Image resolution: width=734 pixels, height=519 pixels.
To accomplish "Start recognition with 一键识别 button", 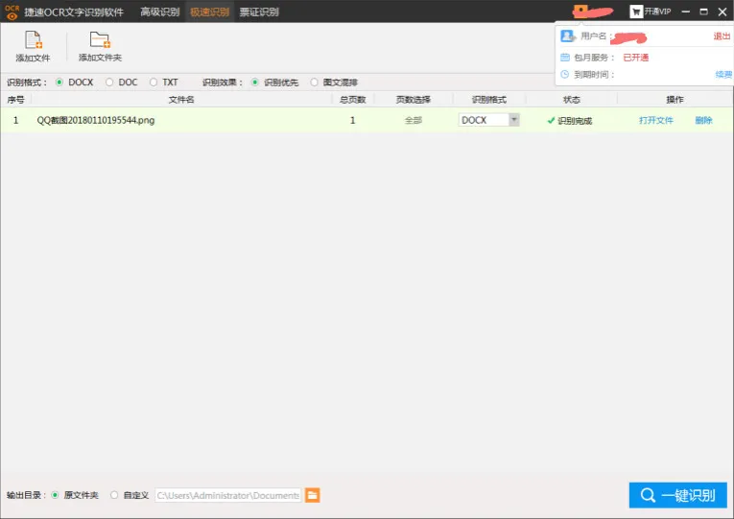I will pyautogui.click(x=677, y=495).
